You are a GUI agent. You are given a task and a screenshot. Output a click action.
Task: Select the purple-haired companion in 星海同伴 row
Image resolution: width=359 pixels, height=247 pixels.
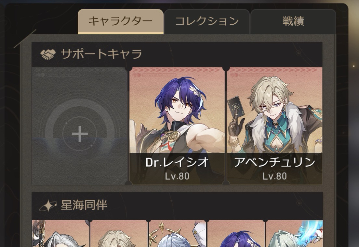236,233
